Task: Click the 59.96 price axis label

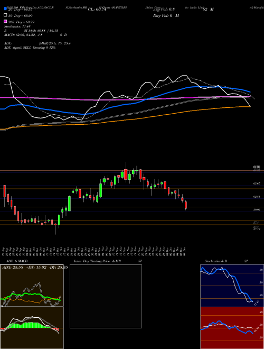Action: 257,210
